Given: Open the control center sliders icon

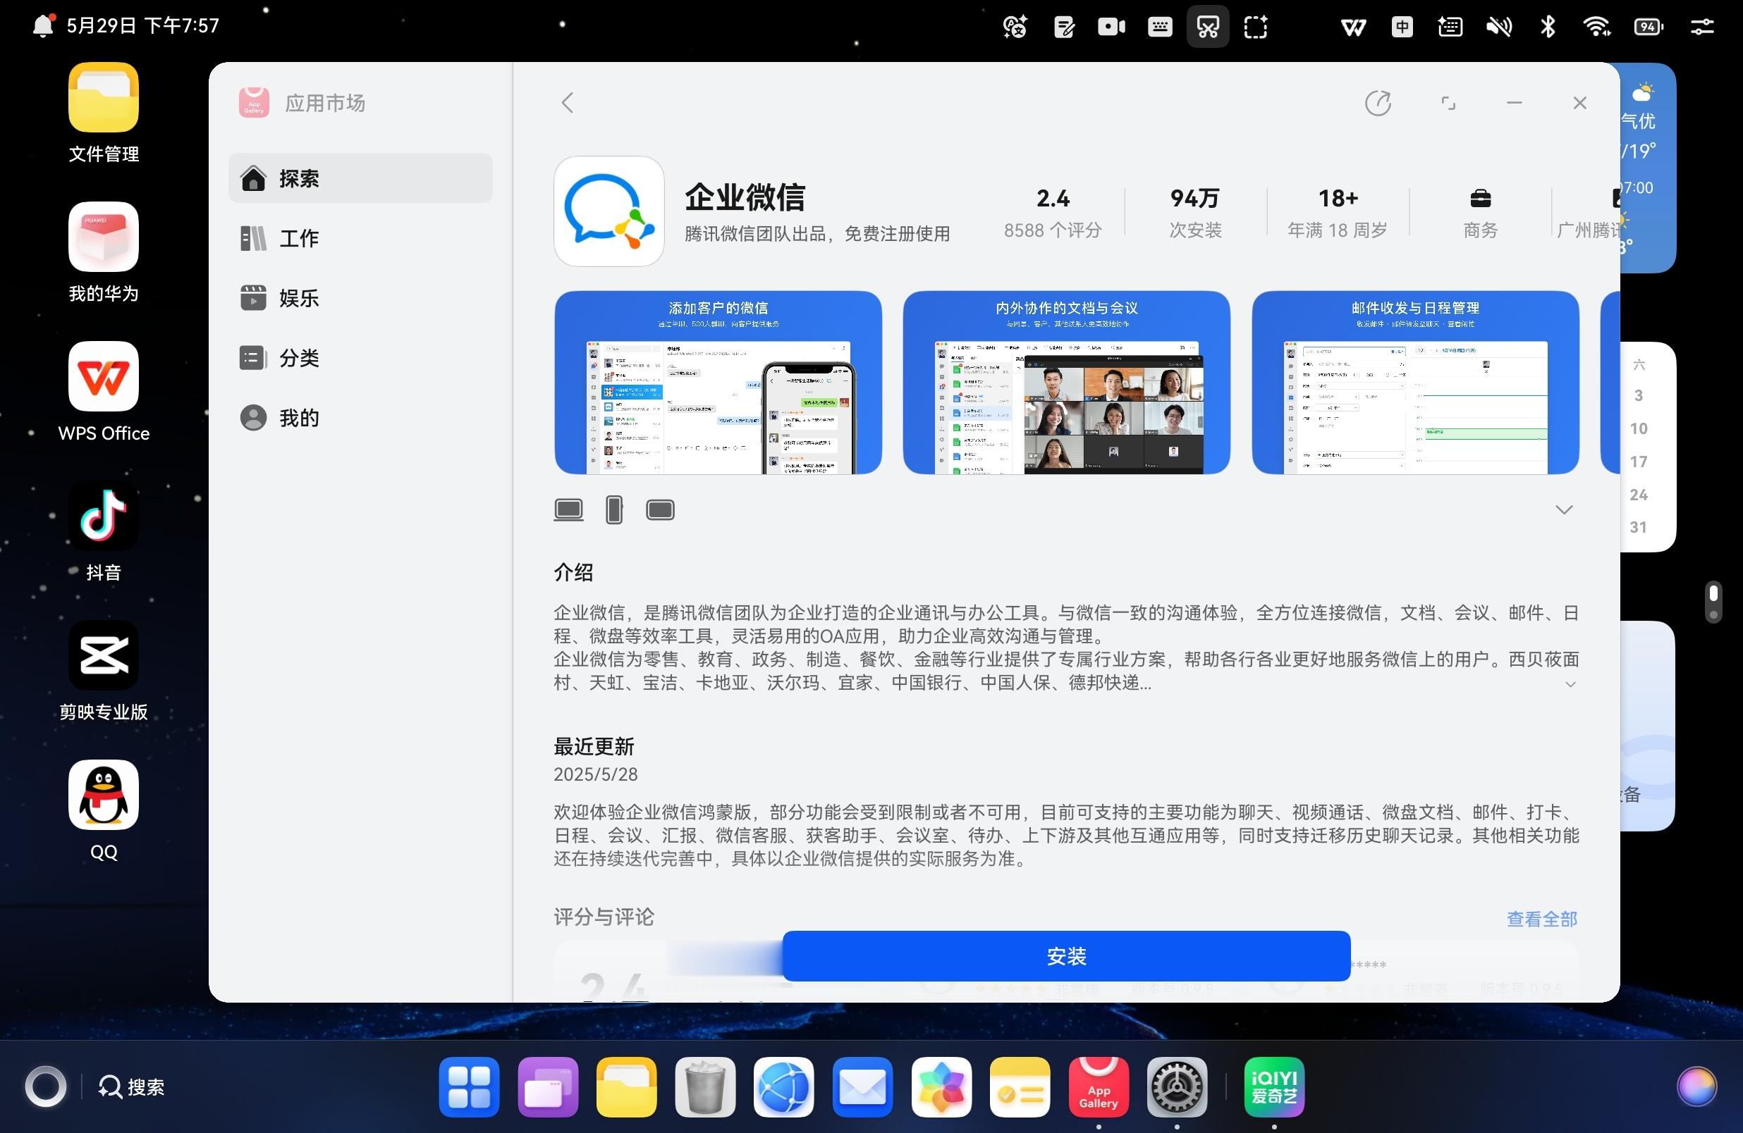Looking at the screenshot, I should pyautogui.click(x=1701, y=27).
